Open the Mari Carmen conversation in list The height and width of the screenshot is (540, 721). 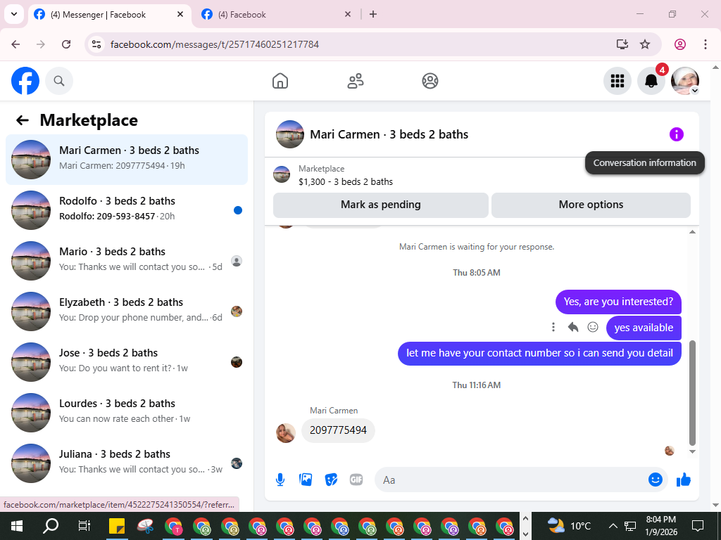[127, 160]
